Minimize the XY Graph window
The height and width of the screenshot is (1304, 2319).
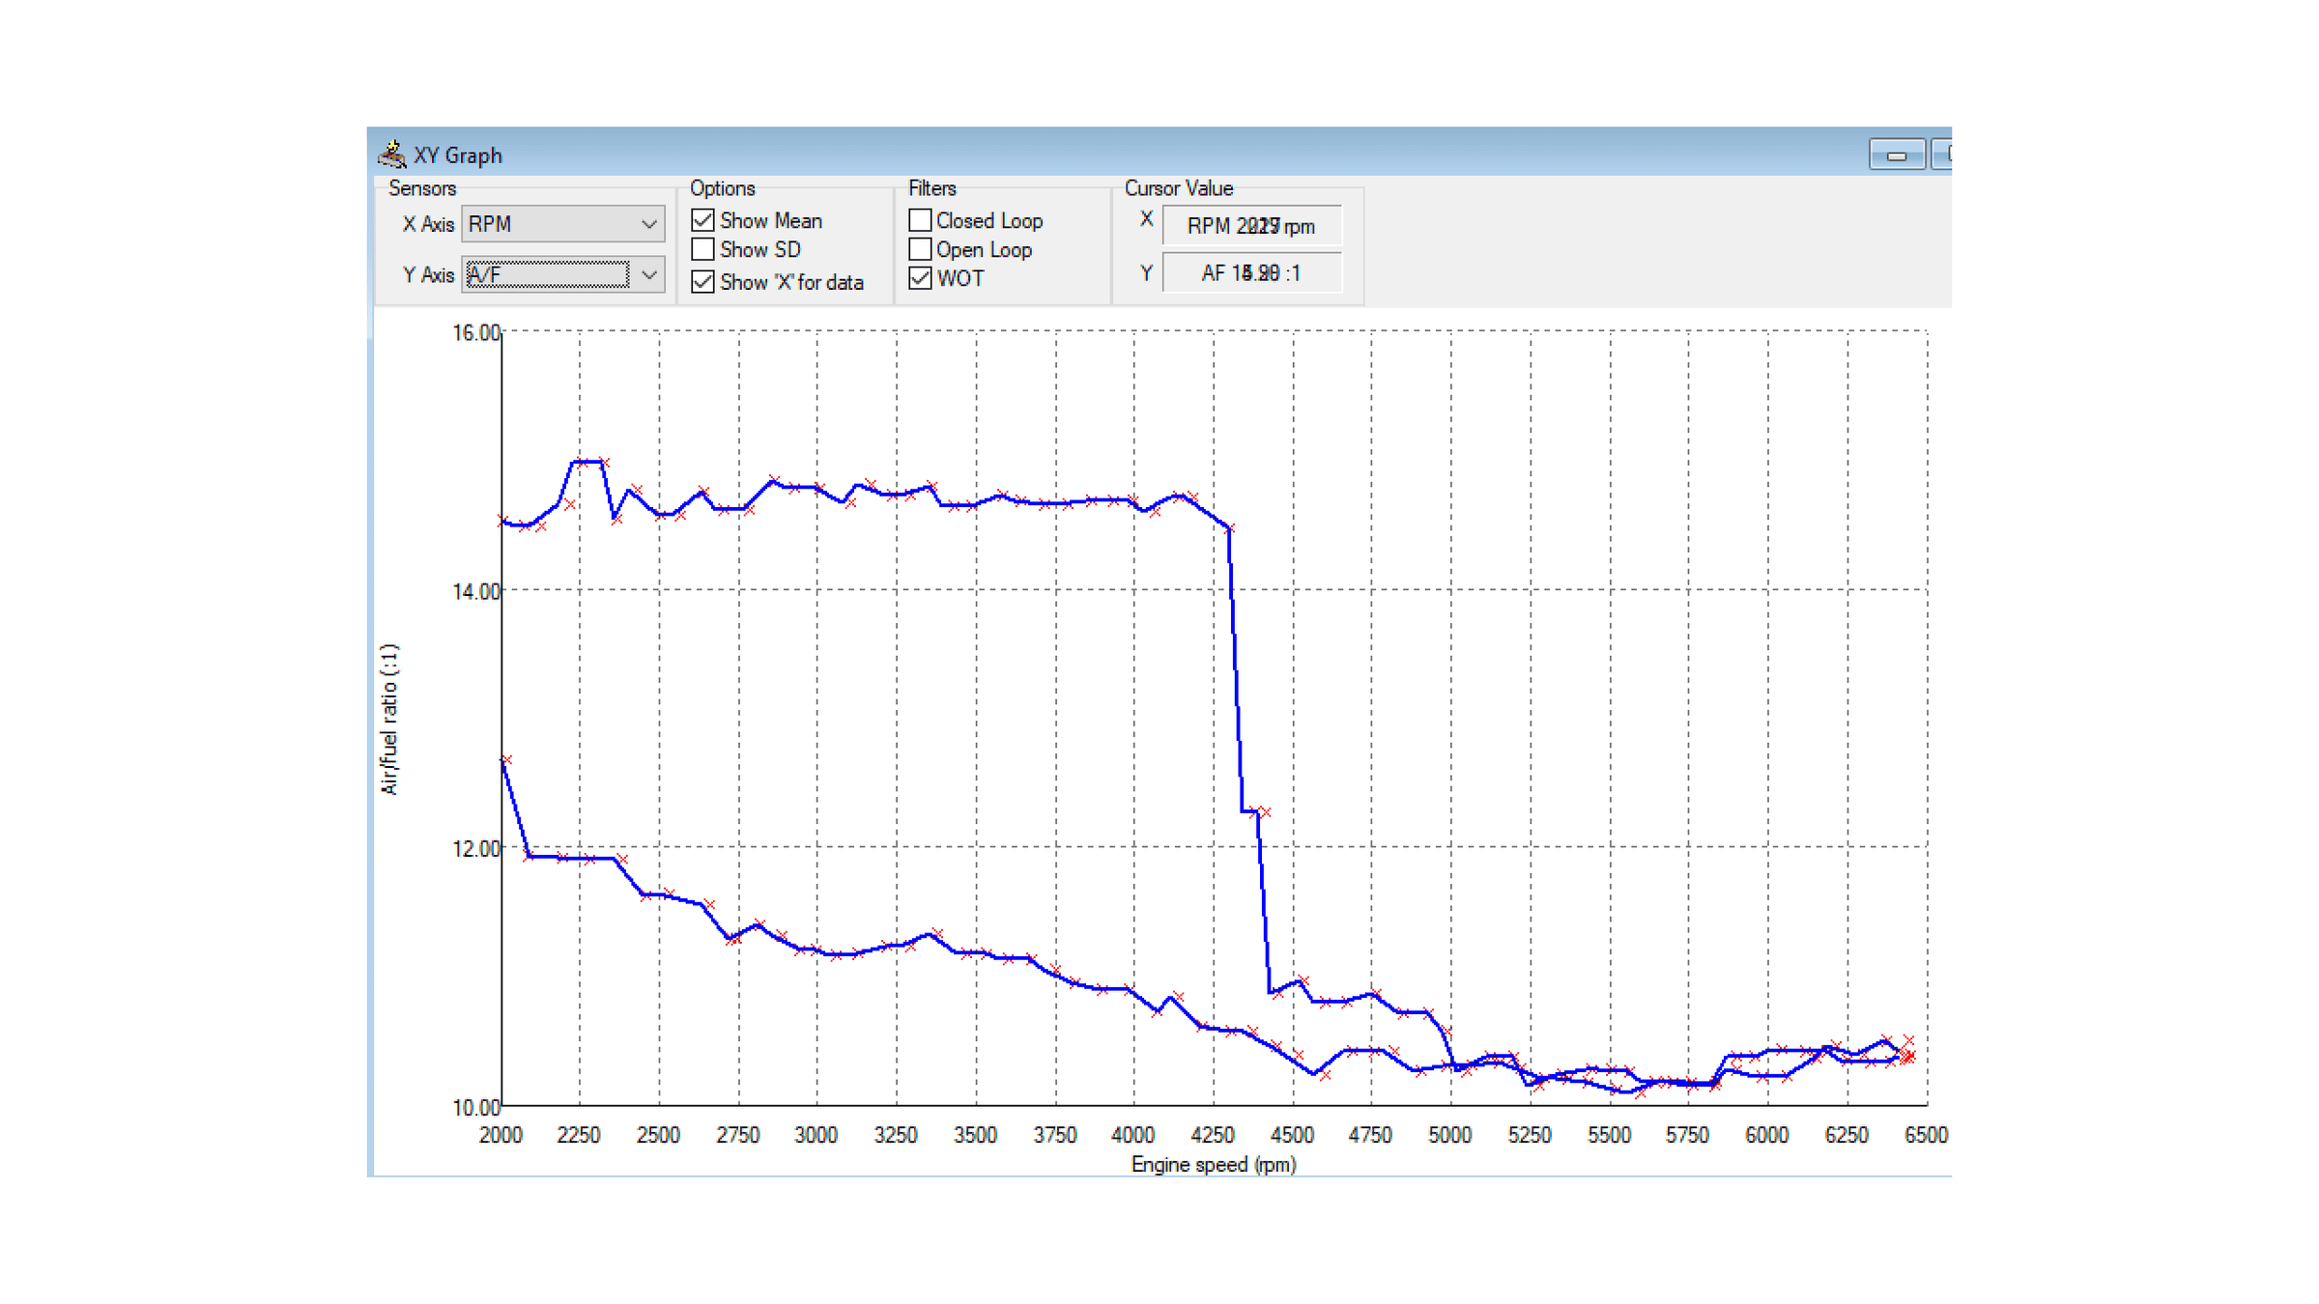click(1896, 154)
